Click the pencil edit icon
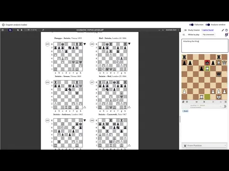The image size is (229, 171). point(223,30)
